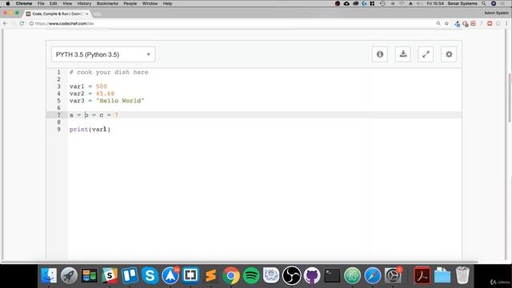Open the File menu
This screenshot has height=288, width=512.
[41, 3]
